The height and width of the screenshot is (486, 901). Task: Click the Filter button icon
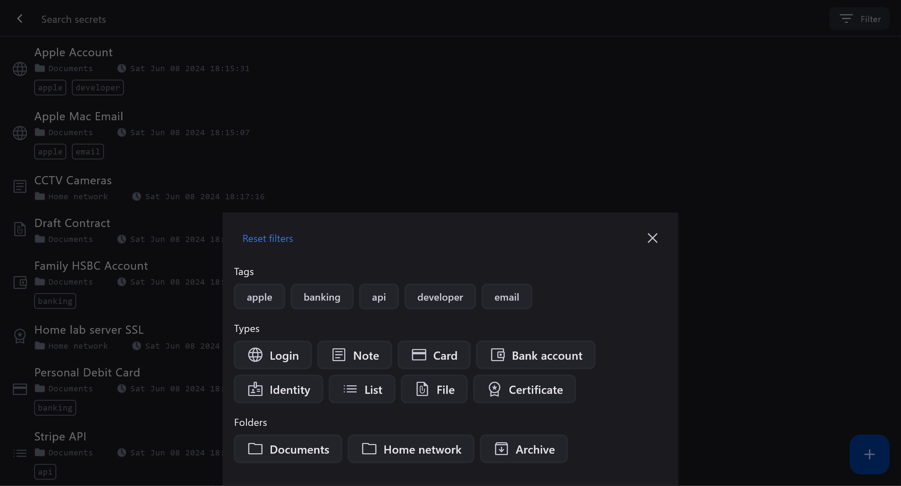(x=846, y=19)
